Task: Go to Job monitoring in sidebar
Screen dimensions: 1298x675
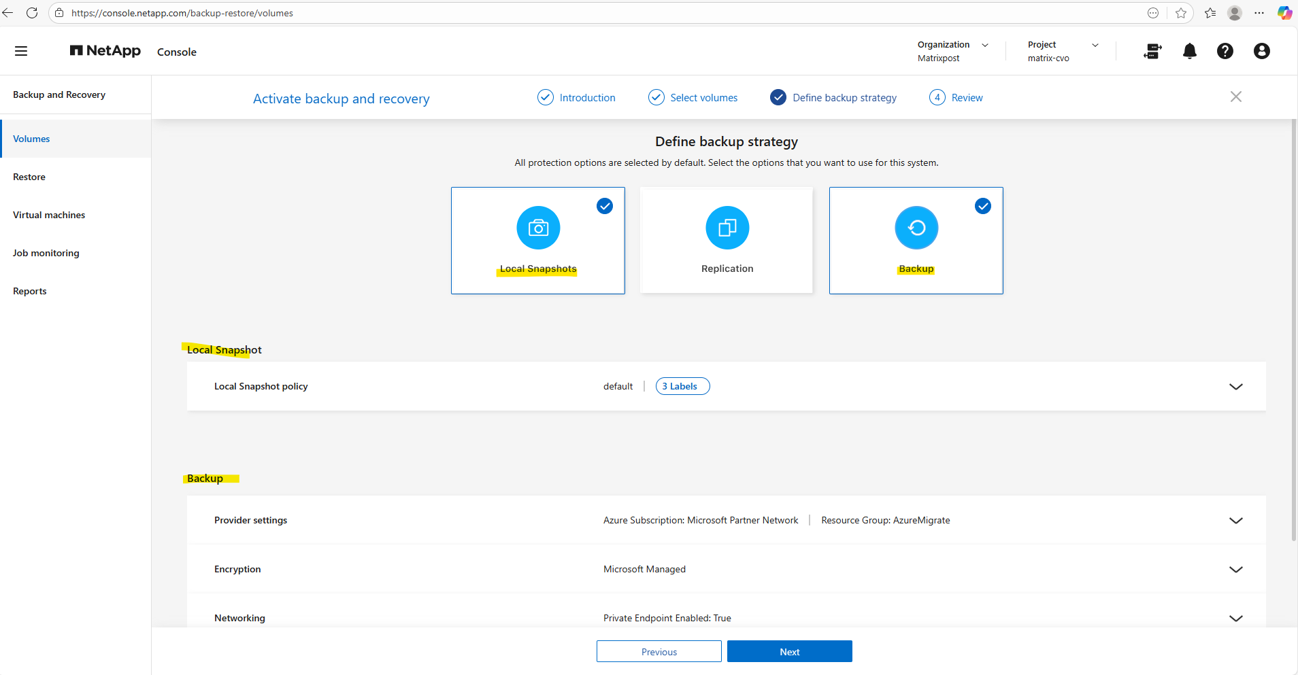Action: point(46,253)
